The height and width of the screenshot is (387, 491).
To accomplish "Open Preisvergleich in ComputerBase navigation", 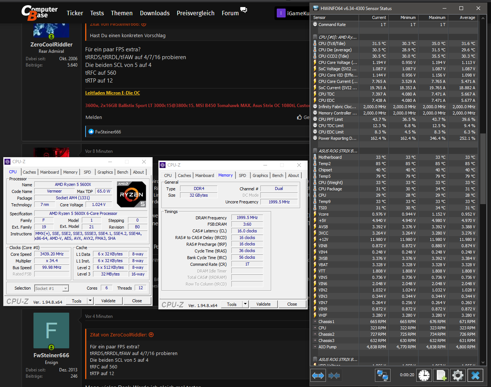I will pos(196,13).
